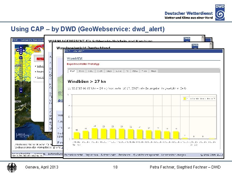Click the slide page number 18

pos(115,167)
